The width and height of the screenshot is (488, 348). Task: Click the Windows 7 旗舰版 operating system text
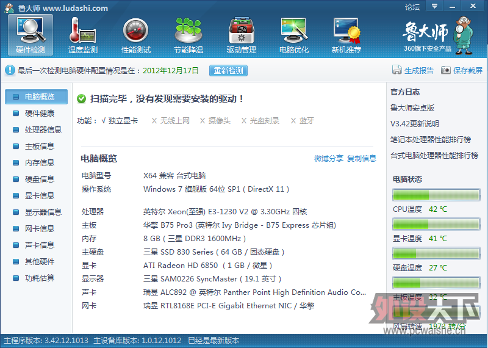pyautogui.click(x=217, y=189)
